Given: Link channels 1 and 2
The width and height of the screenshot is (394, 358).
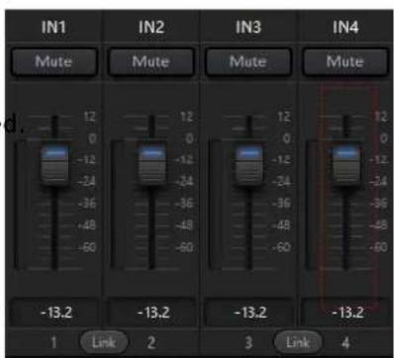Looking at the screenshot, I should click(x=104, y=342).
